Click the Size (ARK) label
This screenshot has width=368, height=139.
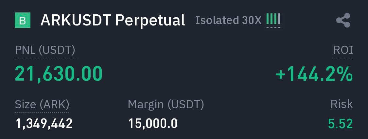pos(42,104)
